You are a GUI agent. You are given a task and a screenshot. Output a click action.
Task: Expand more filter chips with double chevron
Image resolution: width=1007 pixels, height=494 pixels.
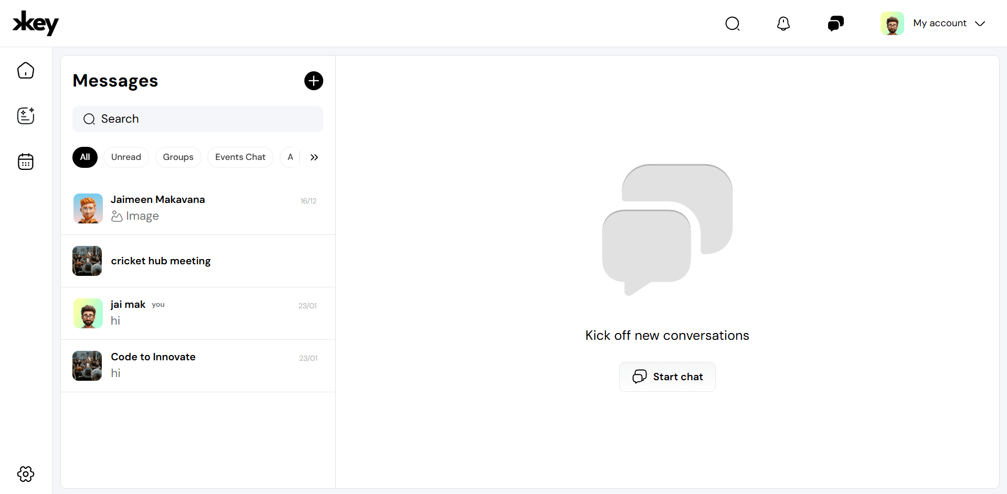pos(314,157)
